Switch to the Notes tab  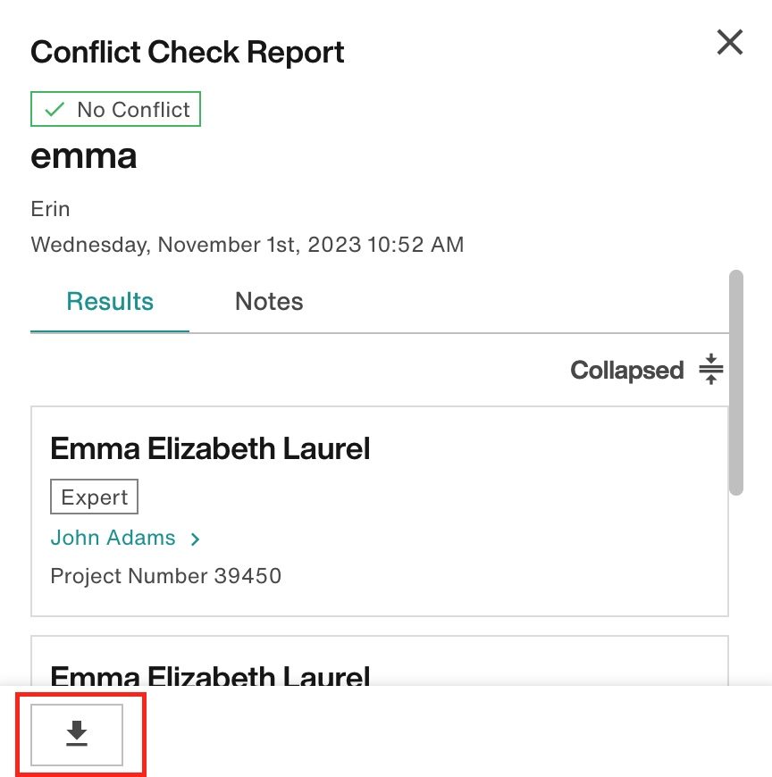269,301
